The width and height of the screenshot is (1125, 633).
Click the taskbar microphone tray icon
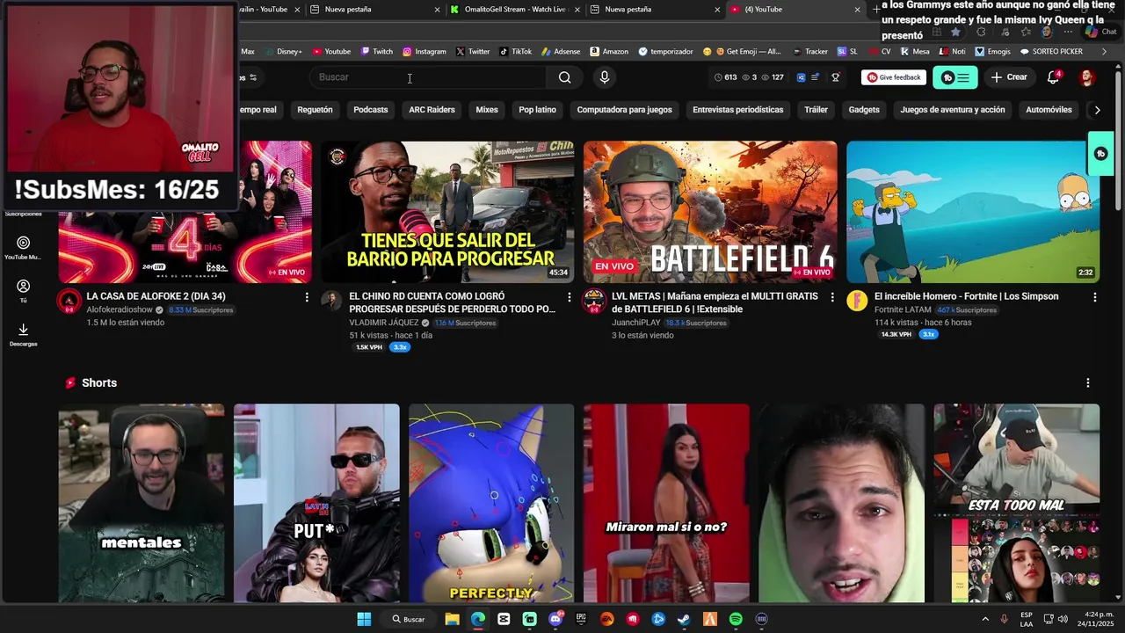pyautogui.click(x=1004, y=619)
